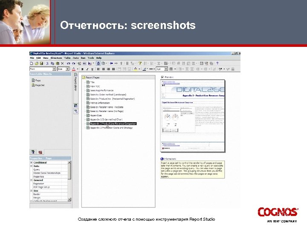Viewport: 307px width, 230px height.
Task: Expand the Conditional properties group
Action: 31,163
